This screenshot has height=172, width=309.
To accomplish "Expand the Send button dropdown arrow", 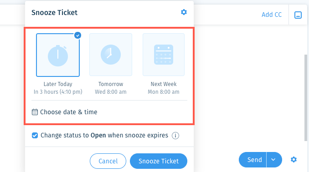I will click(274, 160).
